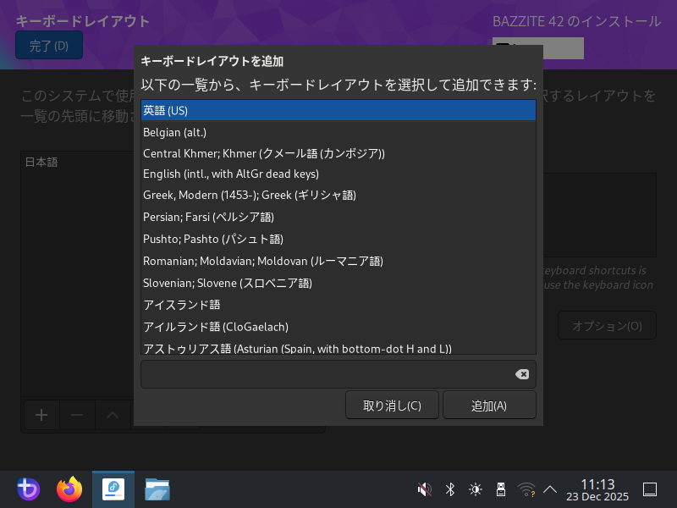Image resolution: width=677 pixels, height=508 pixels.
Task: Open Wi-Fi network tray icon
Action: click(x=526, y=489)
